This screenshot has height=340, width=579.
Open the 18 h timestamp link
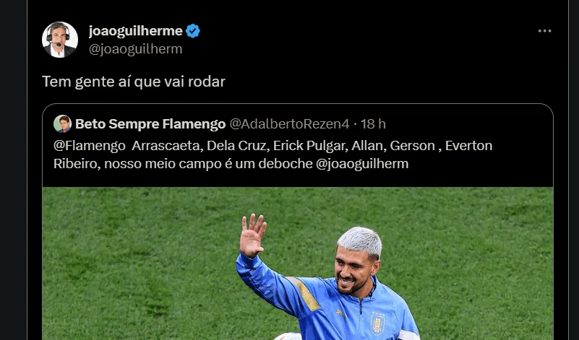(x=373, y=124)
